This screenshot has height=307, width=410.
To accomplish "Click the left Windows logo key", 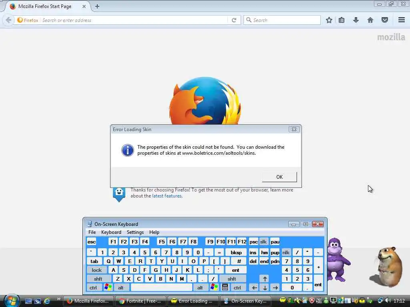I will click(108, 287).
